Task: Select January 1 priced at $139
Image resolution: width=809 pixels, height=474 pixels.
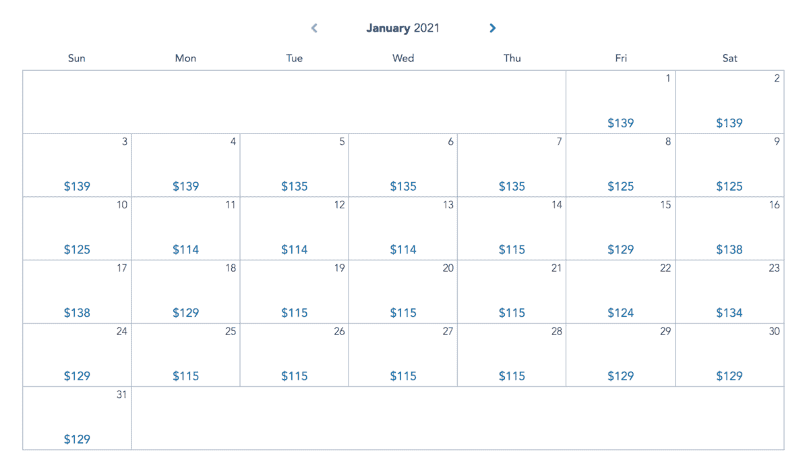Action: pyautogui.click(x=620, y=102)
